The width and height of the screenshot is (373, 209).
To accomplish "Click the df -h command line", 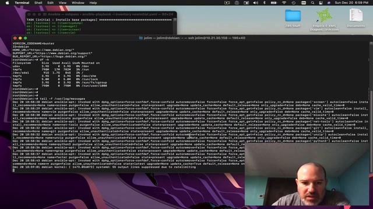I will tap(31, 60).
